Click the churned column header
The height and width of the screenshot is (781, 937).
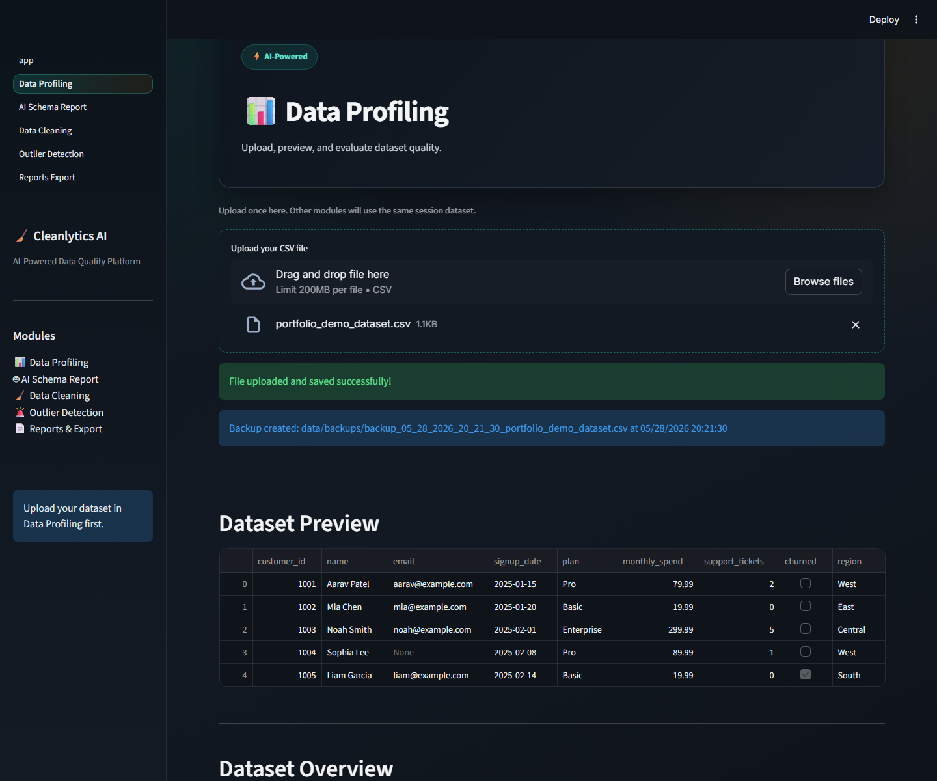pos(806,561)
